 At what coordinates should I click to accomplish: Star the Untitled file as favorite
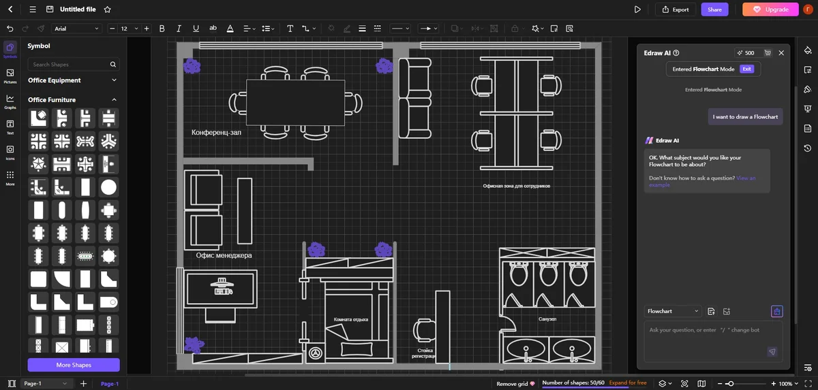pos(108,10)
